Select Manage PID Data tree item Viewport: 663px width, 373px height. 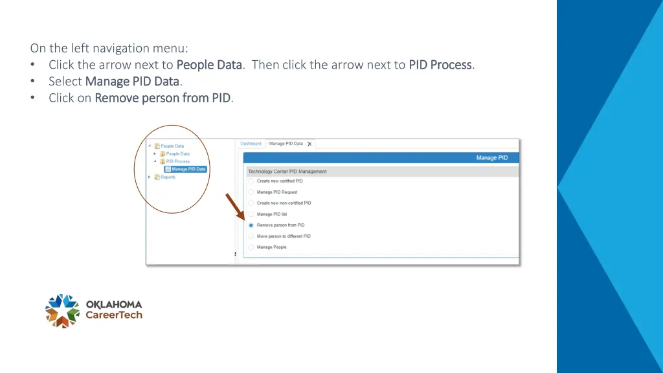click(186, 169)
